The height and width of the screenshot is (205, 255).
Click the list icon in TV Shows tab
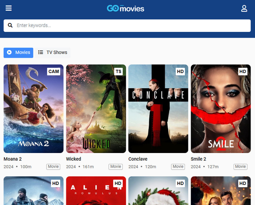pos(41,52)
